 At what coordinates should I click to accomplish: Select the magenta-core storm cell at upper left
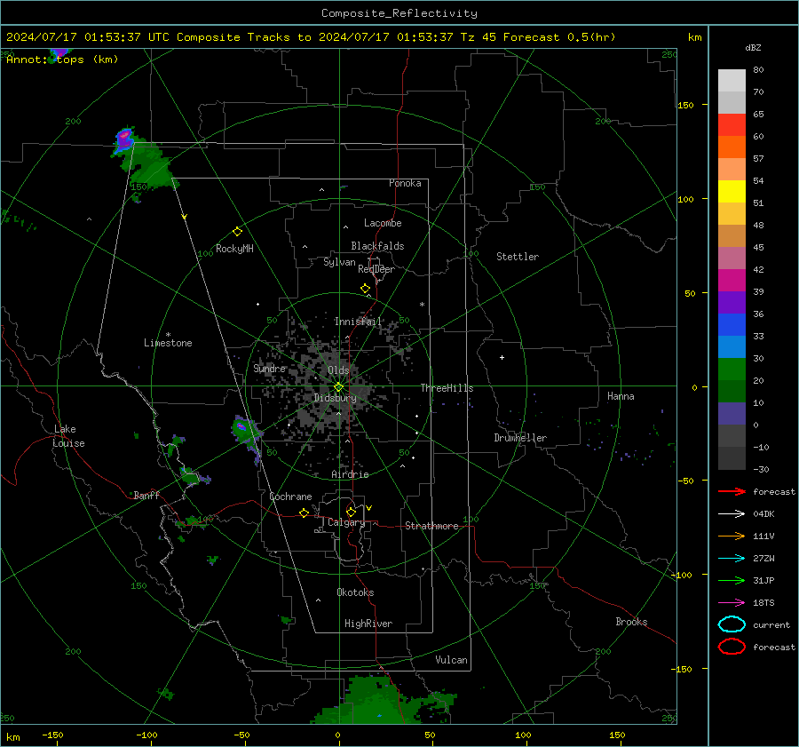123,139
